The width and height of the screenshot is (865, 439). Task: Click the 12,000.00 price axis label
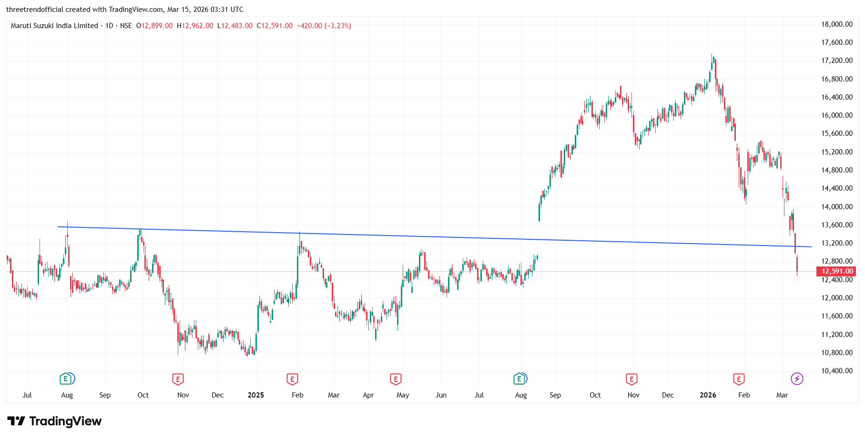tap(837, 298)
